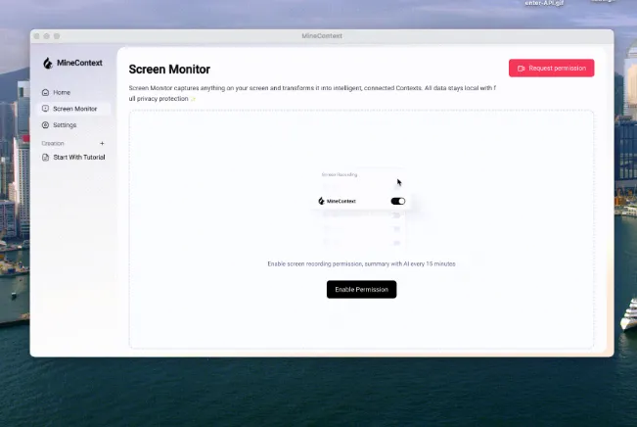The width and height of the screenshot is (637, 427).
Task: Add a new creation with plus icon
Action: point(102,143)
